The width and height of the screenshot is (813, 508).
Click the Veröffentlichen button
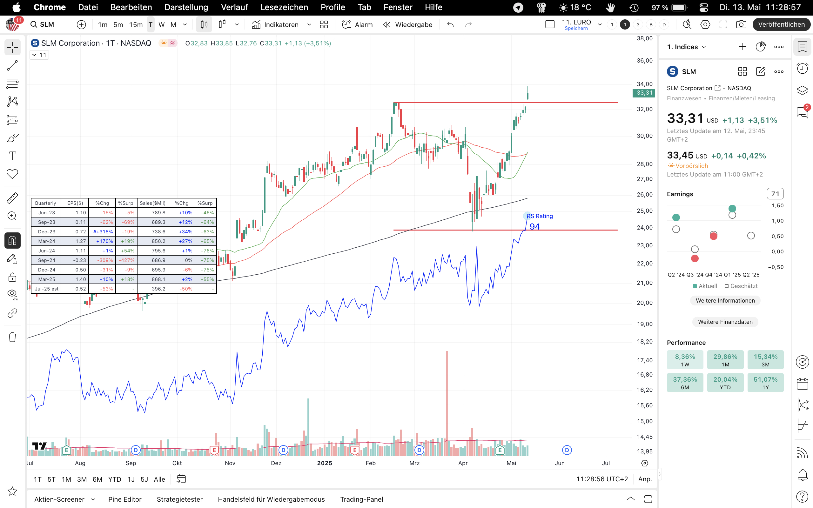pos(781,24)
